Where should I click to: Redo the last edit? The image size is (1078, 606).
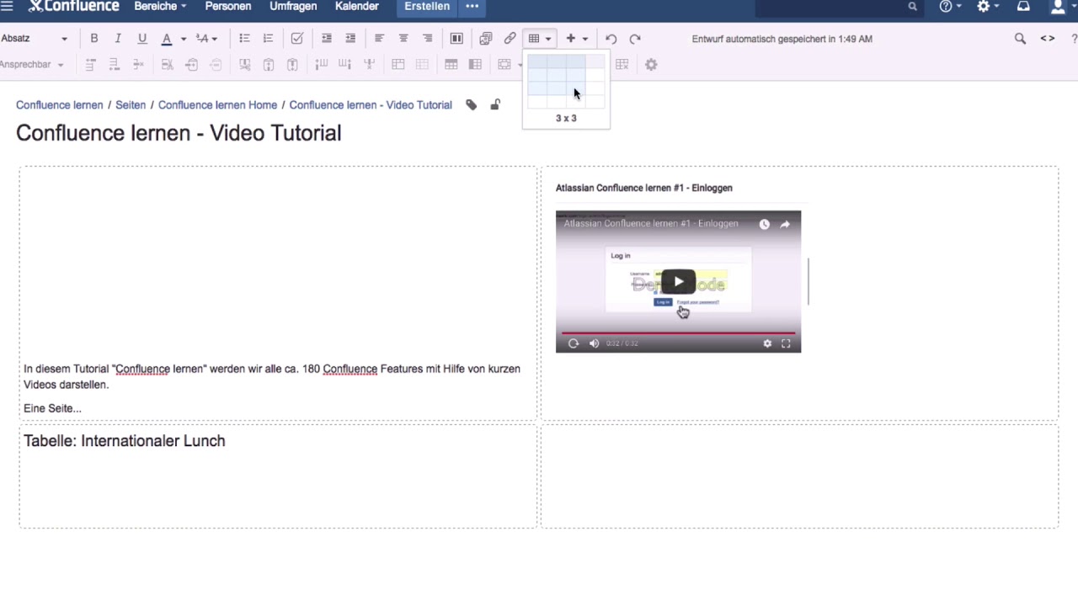(x=635, y=39)
